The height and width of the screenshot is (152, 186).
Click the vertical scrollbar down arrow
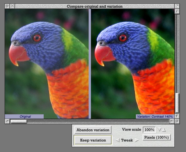[x=177, y=116]
